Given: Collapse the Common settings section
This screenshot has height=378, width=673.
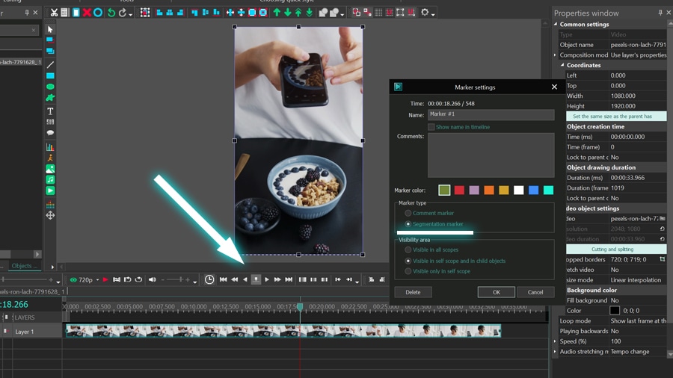Looking at the screenshot, I should click(556, 24).
